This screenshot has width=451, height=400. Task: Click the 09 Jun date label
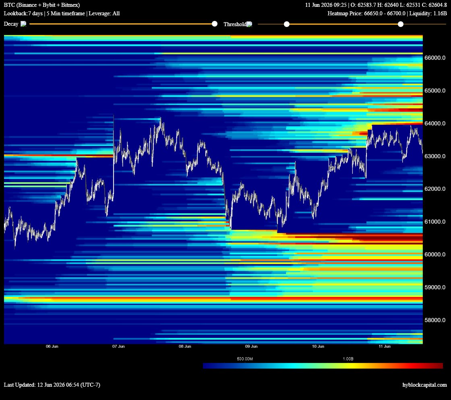point(251,346)
